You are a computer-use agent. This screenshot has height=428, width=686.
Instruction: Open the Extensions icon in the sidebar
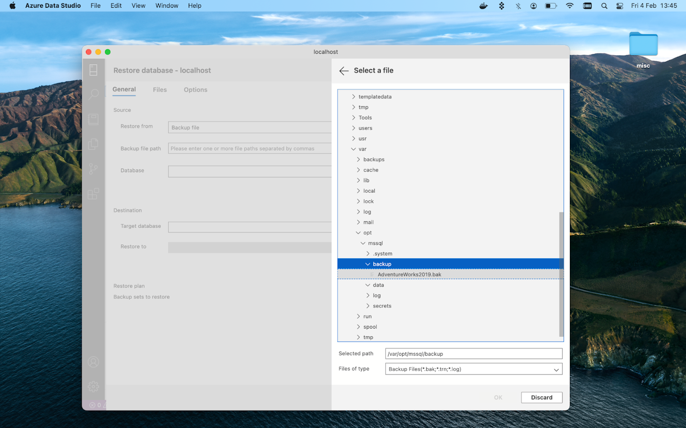93,193
